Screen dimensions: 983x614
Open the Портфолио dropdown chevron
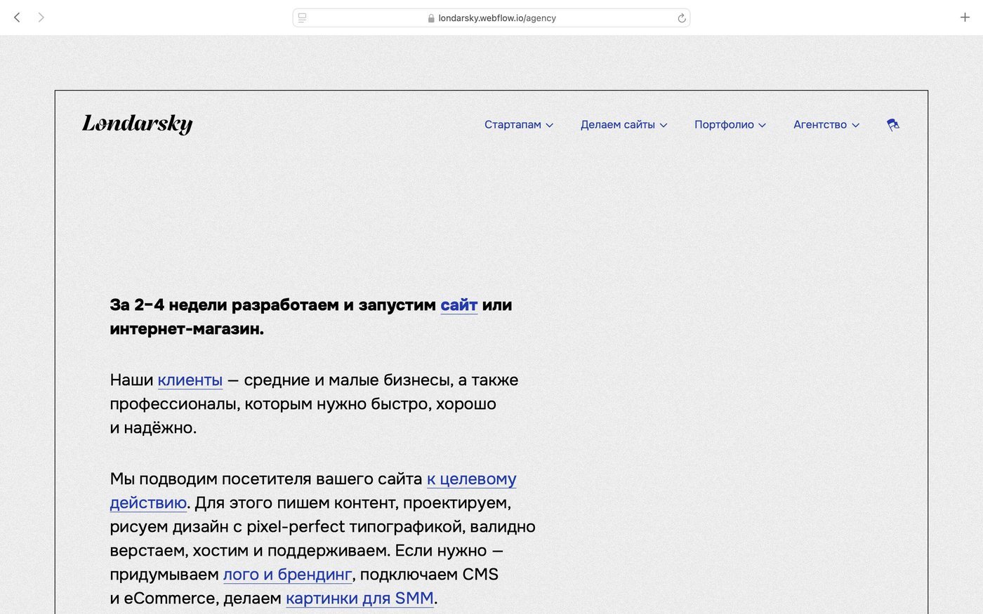[x=762, y=125]
